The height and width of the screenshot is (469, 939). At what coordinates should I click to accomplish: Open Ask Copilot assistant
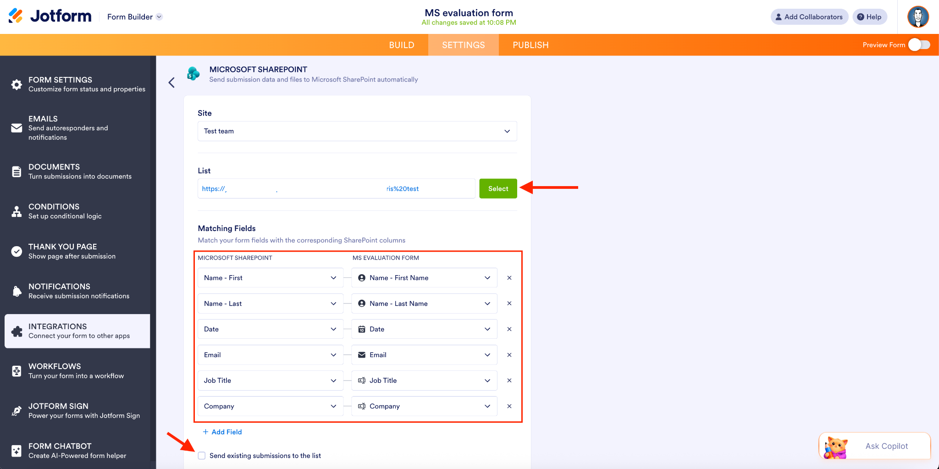pos(874,446)
